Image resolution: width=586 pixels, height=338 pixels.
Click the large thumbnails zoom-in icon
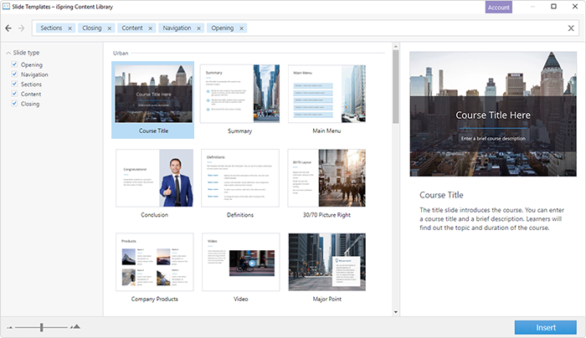[76, 327]
